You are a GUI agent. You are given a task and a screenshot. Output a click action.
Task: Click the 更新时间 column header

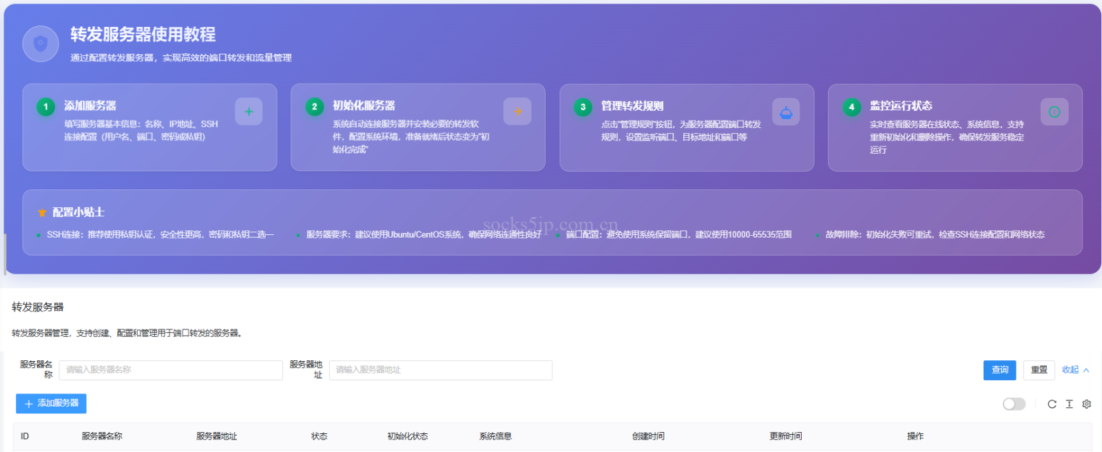pos(786,436)
